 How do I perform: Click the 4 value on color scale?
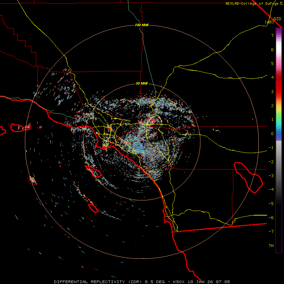coord(272,78)
